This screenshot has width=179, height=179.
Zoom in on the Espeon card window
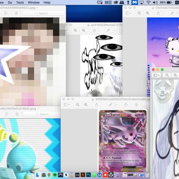coord(86,105)
